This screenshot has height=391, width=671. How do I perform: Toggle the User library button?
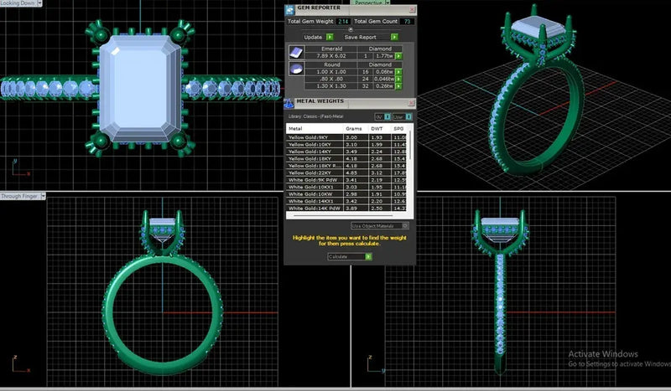(403, 116)
